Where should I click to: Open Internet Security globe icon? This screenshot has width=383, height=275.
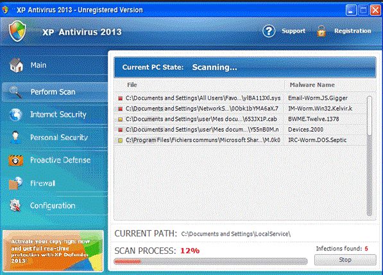[x=15, y=115]
